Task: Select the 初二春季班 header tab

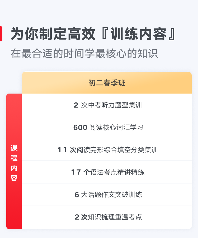Action: tap(107, 83)
